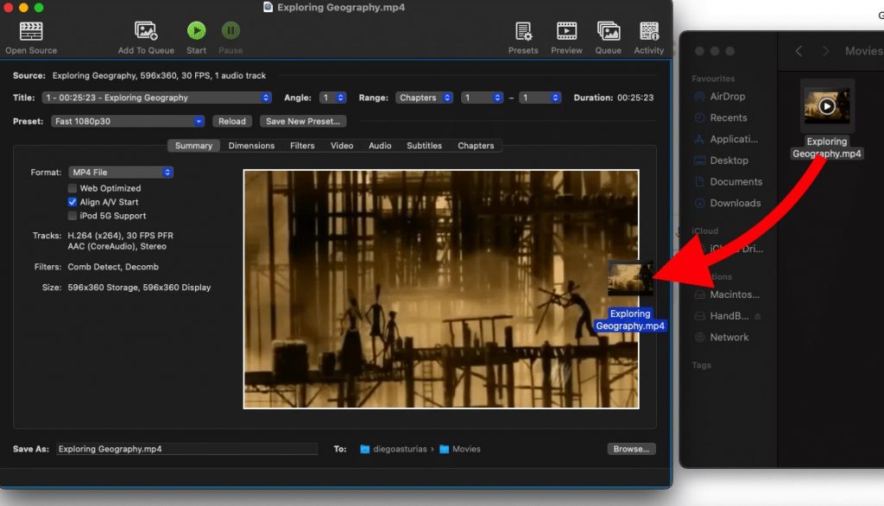Select HandBrake volume in Finder sidebar

coord(729,316)
